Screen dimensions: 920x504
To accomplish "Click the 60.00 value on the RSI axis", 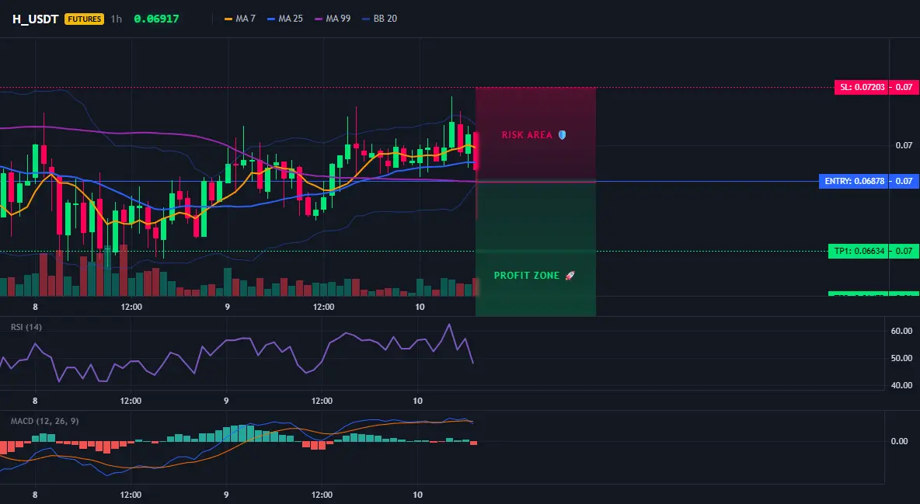I will tap(901, 331).
